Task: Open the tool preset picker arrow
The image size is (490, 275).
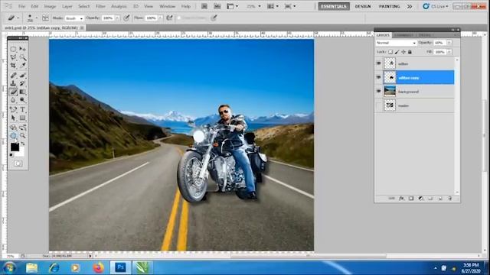Action: pos(18,18)
